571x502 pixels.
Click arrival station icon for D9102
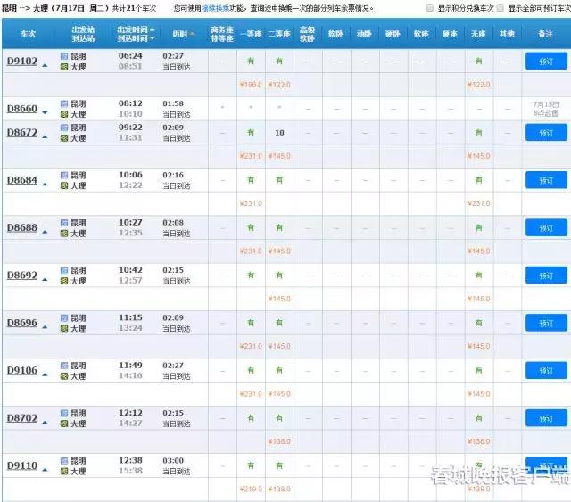click(64, 67)
